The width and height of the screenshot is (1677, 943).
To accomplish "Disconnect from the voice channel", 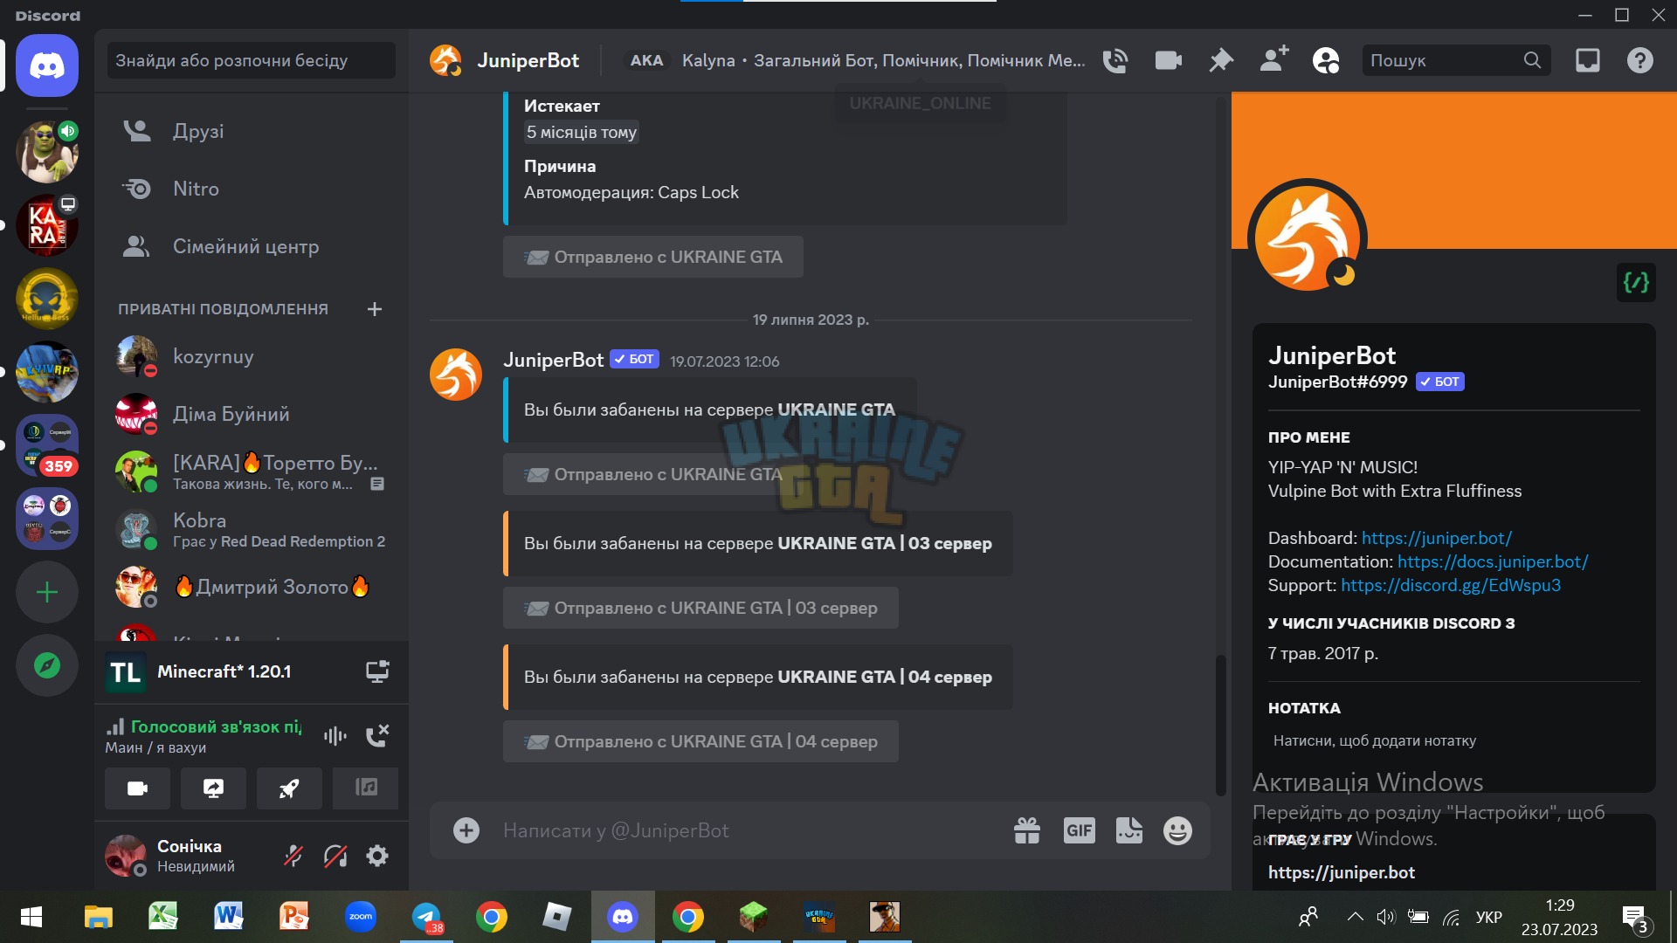I will 377,736.
